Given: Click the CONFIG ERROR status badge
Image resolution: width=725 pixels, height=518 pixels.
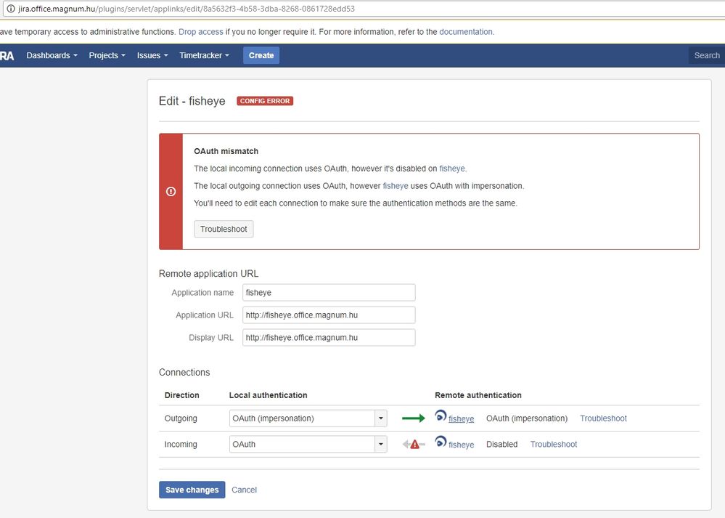Looking at the screenshot, I should point(265,101).
